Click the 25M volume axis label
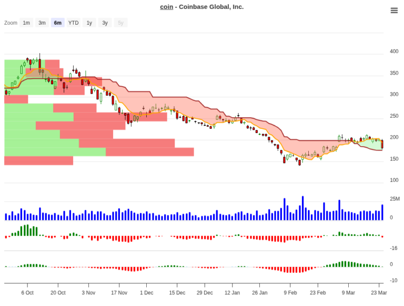The image size is (404, 306). point(395,199)
